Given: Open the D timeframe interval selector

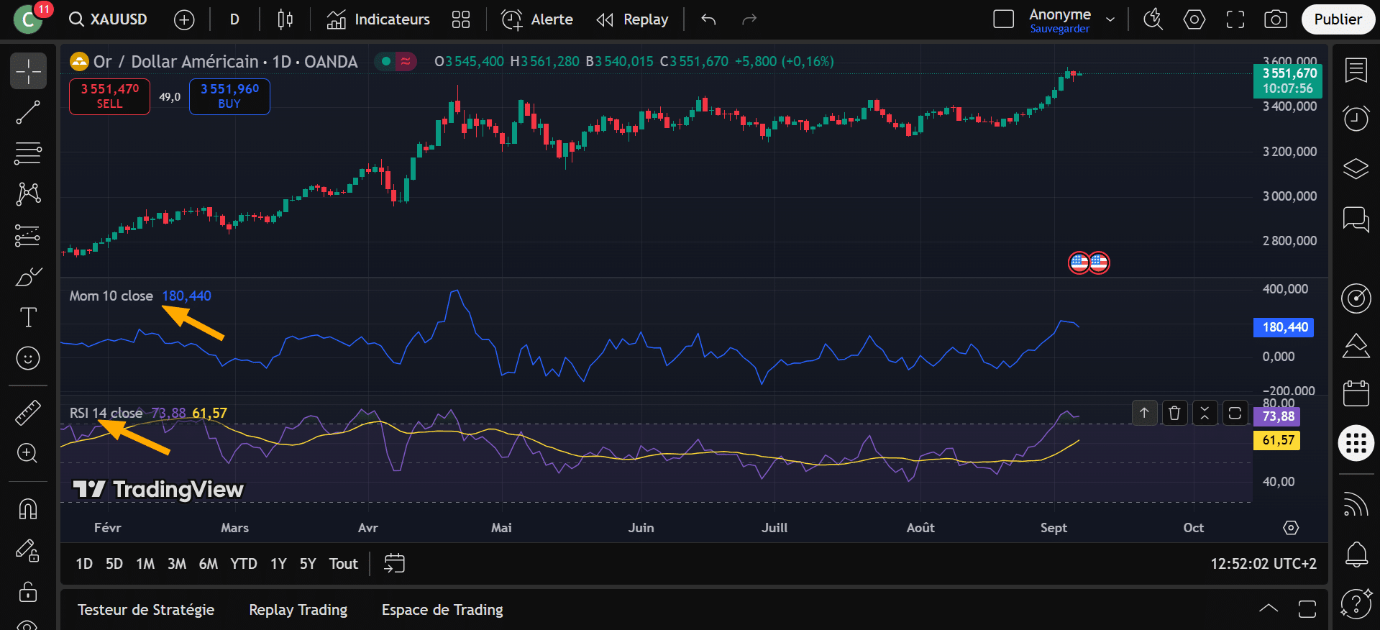Looking at the screenshot, I should click(x=234, y=19).
